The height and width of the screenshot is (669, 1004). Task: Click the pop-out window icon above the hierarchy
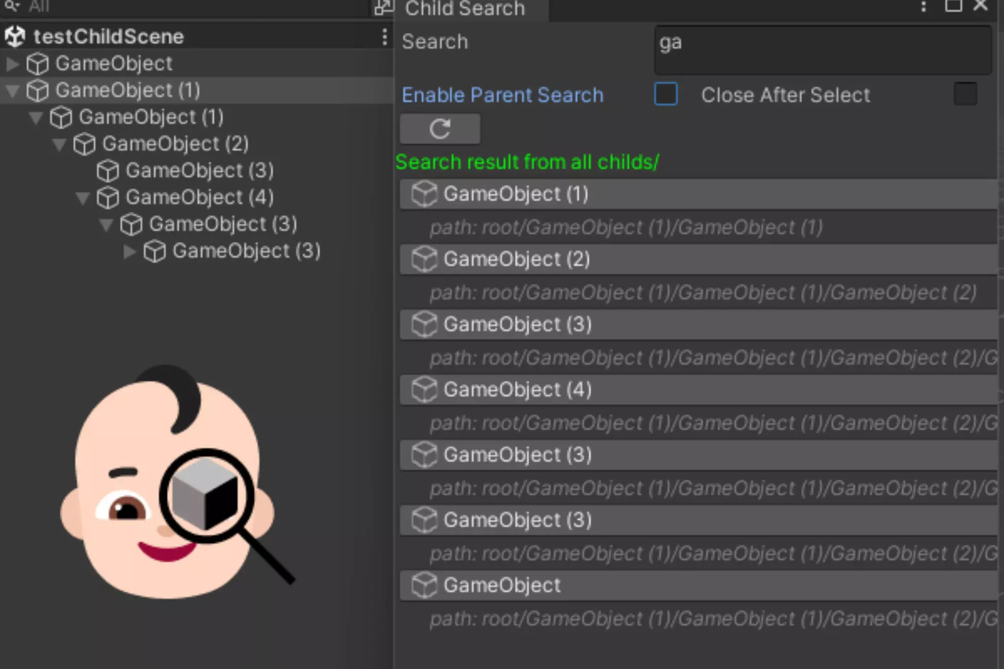[x=383, y=7]
